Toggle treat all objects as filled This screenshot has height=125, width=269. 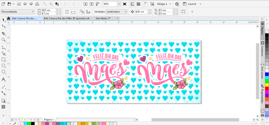[183, 12]
